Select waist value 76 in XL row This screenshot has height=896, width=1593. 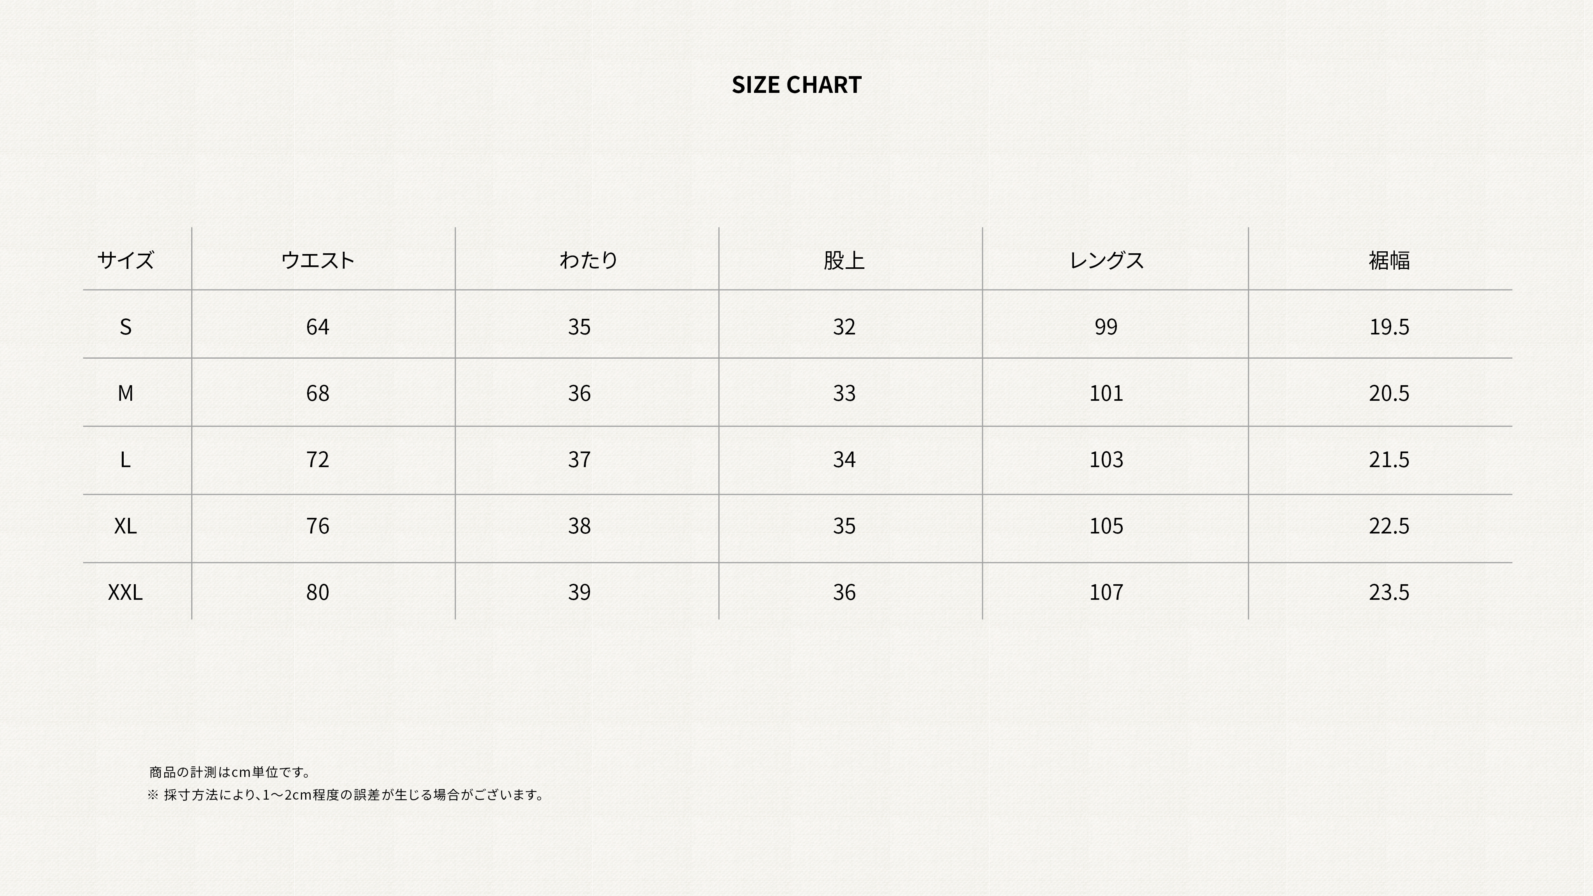pos(317,526)
